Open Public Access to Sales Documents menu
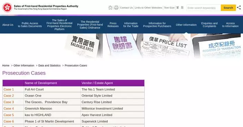This screenshot has height=127, width=243. (30, 25)
